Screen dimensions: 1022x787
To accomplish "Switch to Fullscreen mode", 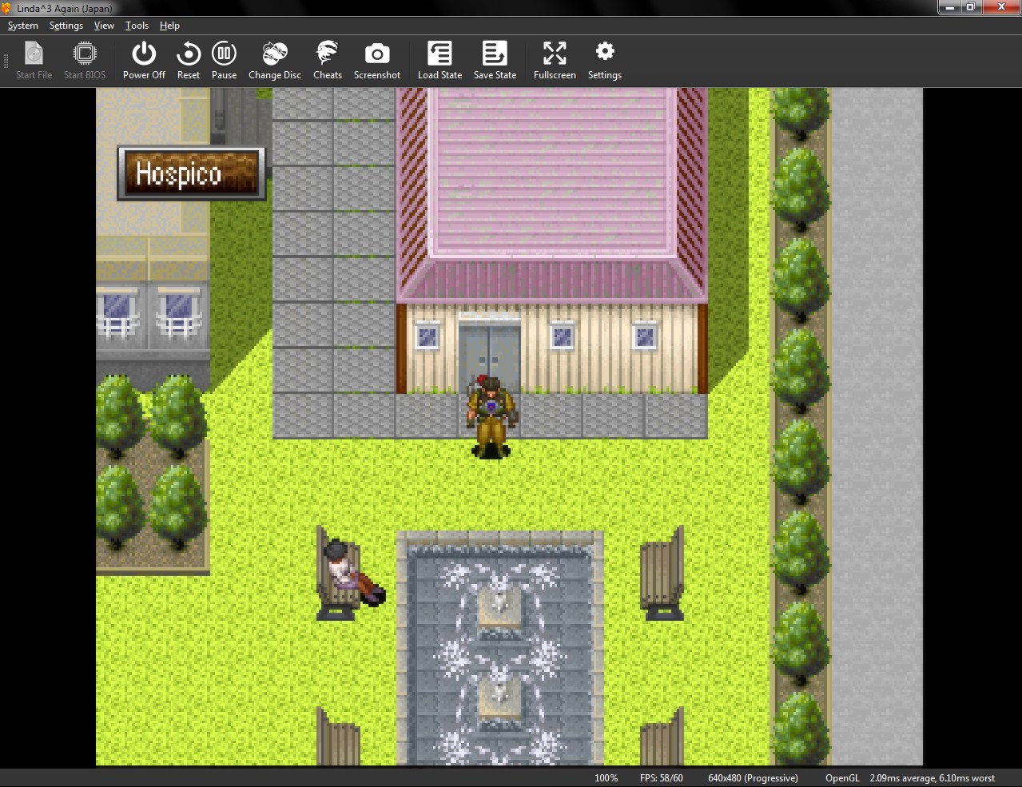I will [x=555, y=61].
